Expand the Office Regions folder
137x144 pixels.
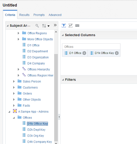(x=18, y=33)
